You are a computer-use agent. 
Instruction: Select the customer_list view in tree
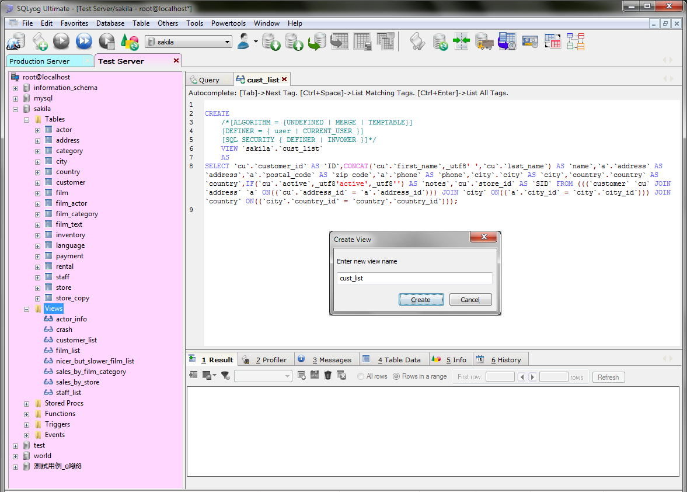[76, 340]
